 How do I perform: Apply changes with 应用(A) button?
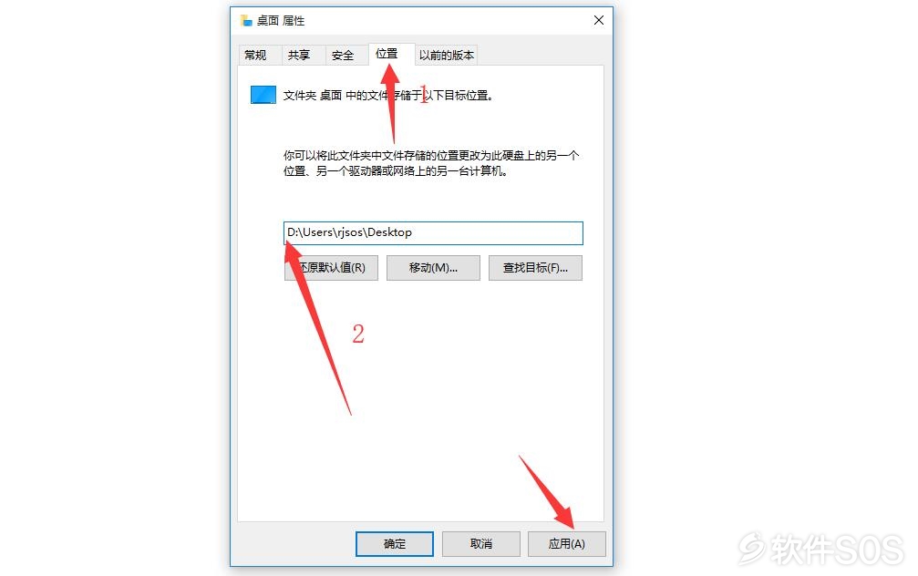pyautogui.click(x=567, y=544)
